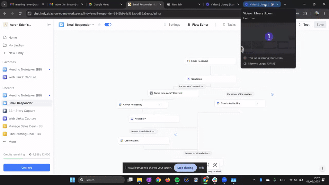Click the help question mark icon
This screenshot has height=185, width=329.
[x=322, y=169]
